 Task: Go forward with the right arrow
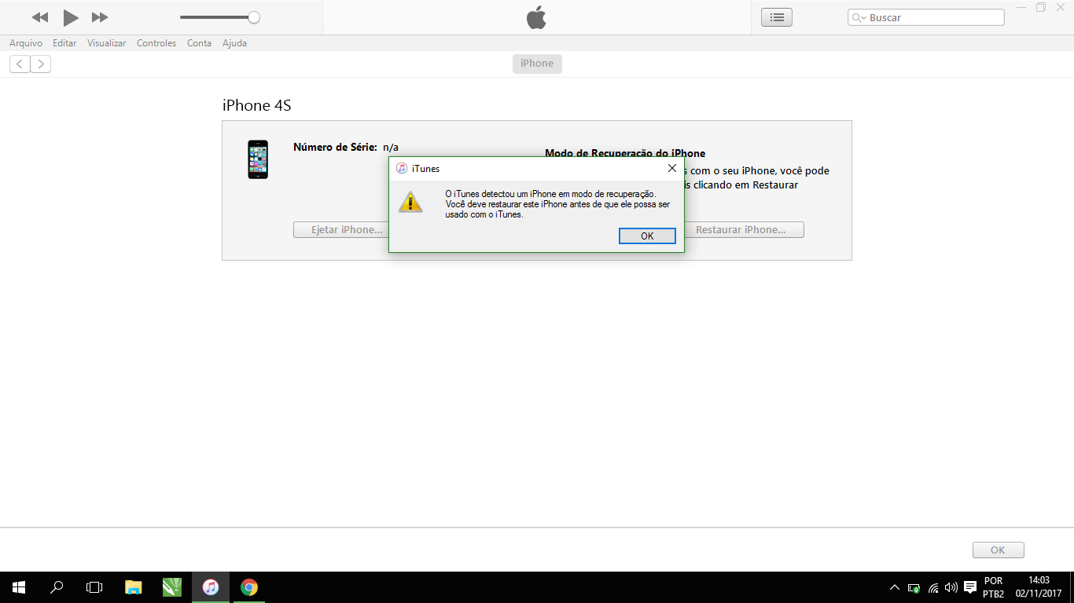[x=41, y=64]
